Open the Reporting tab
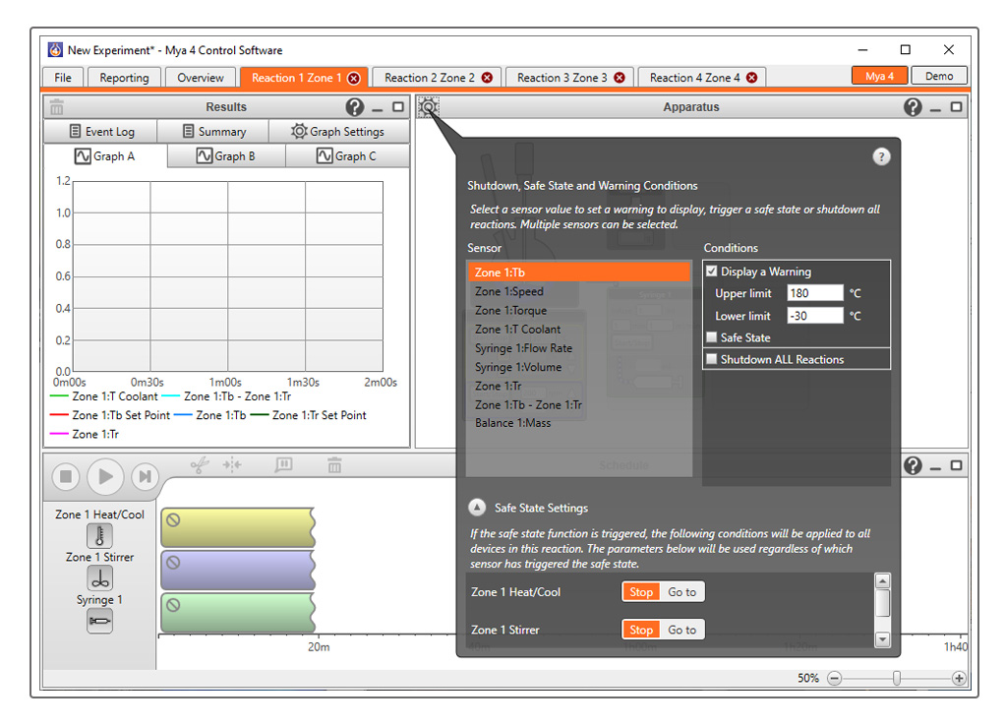The image size is (1005, 727). (124, 78)
